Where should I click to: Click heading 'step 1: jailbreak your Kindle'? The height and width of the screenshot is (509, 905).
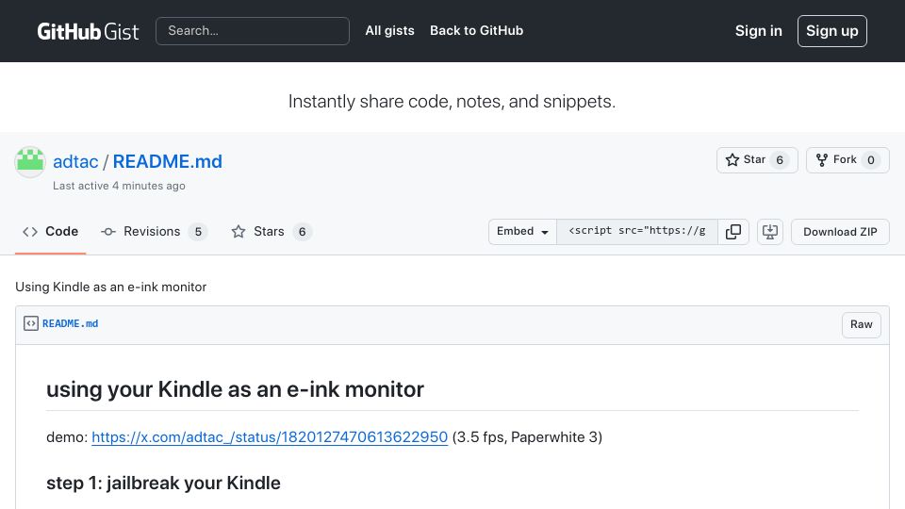click(163, 483)
